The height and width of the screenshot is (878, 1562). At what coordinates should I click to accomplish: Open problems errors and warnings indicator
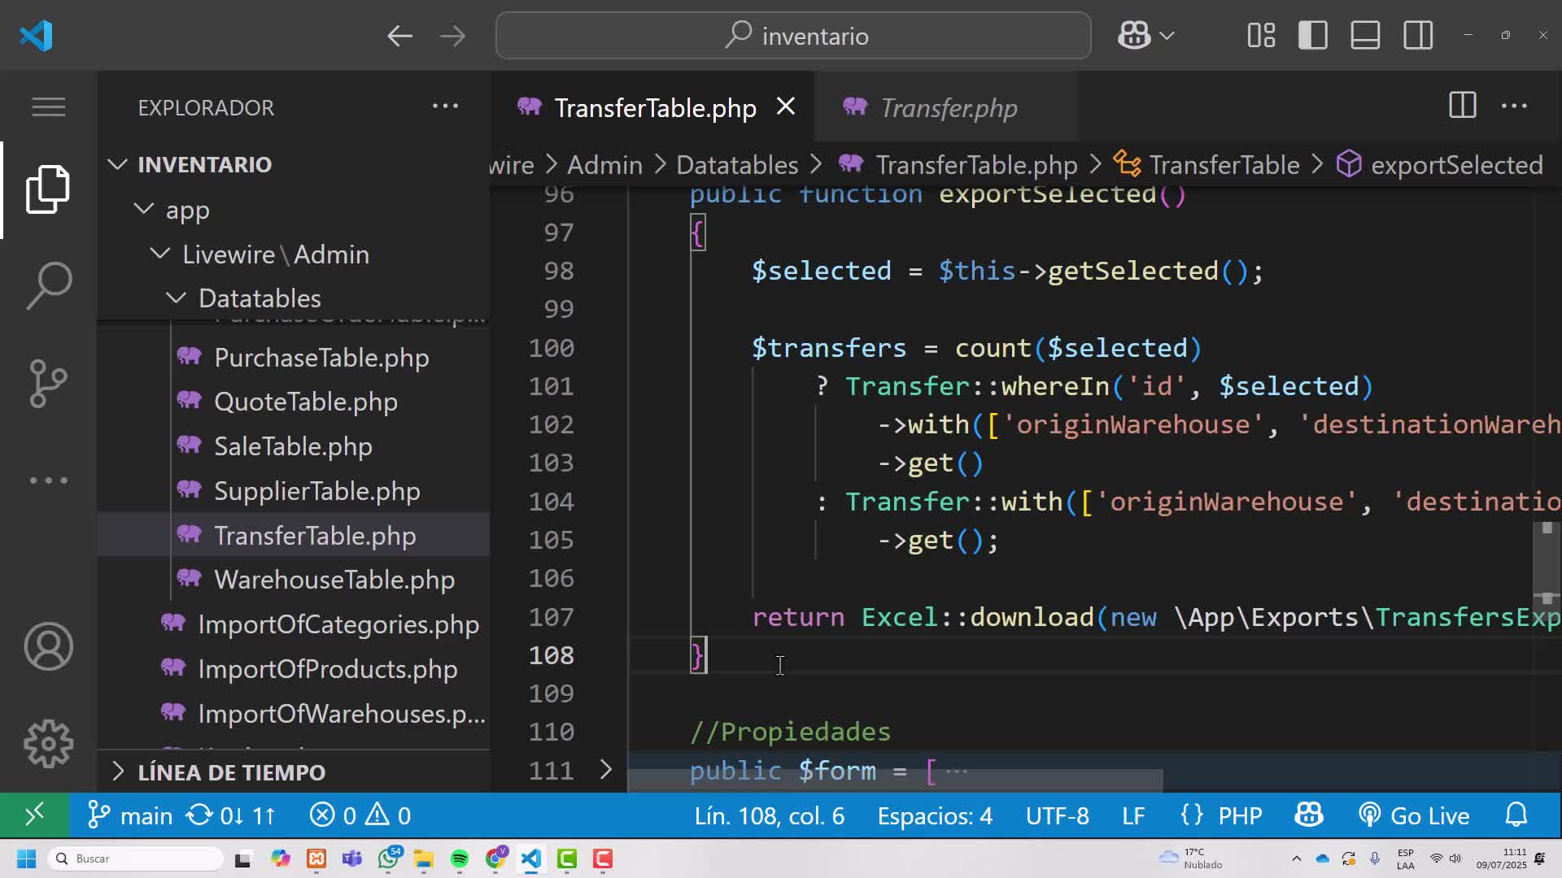click(360, 815)
